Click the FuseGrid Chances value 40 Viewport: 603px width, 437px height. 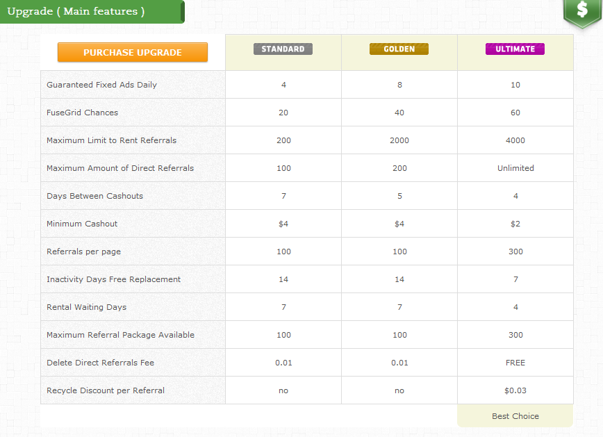[x=399, y=113]
